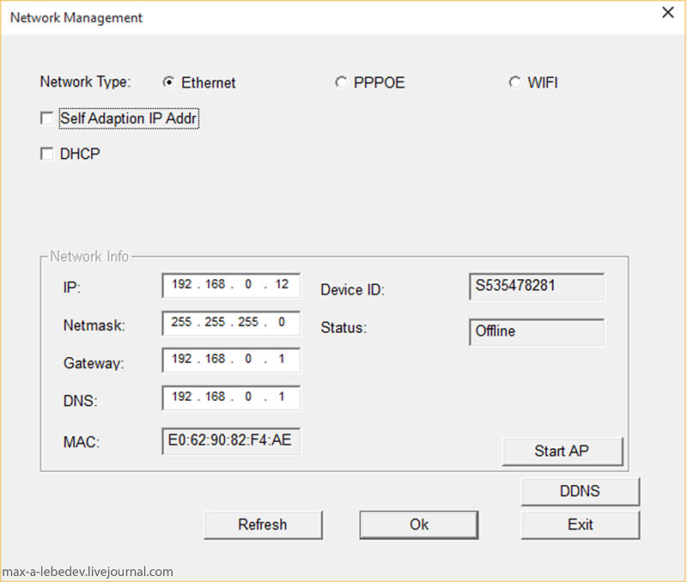Click the Status field showing Offline
This screenshot has width=687, height=582.
click(x=536, y=331)
